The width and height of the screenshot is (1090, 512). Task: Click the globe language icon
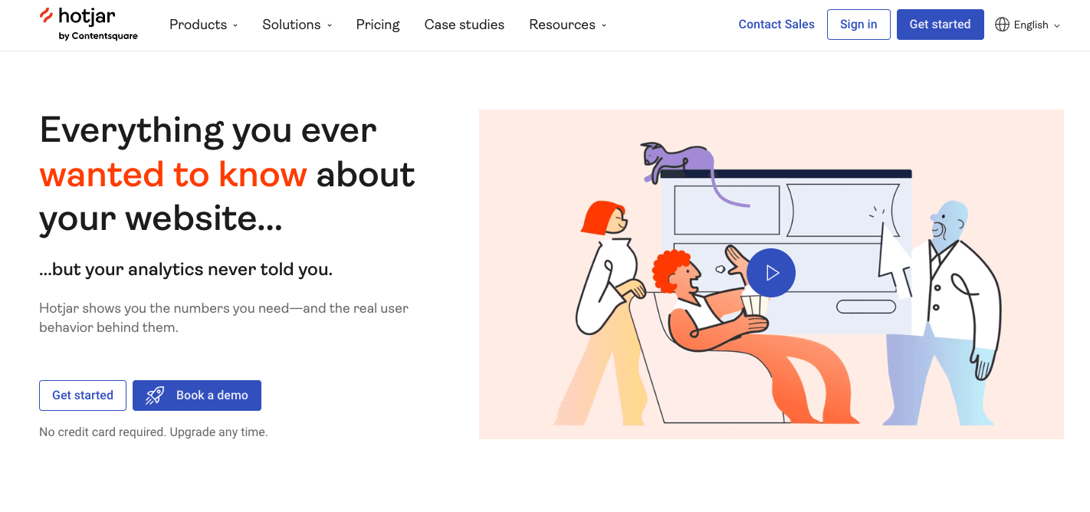[1002, 25]
